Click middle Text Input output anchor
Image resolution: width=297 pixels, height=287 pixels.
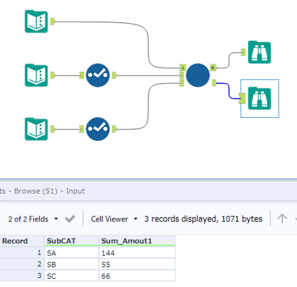pyautogui.click(x=53, y=75)
